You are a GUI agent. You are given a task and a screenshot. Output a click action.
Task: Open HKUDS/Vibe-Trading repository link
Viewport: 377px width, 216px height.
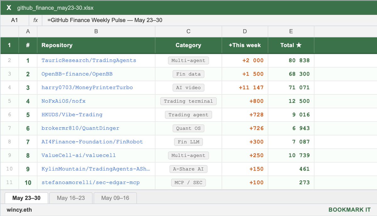click(x=72, y=114)
